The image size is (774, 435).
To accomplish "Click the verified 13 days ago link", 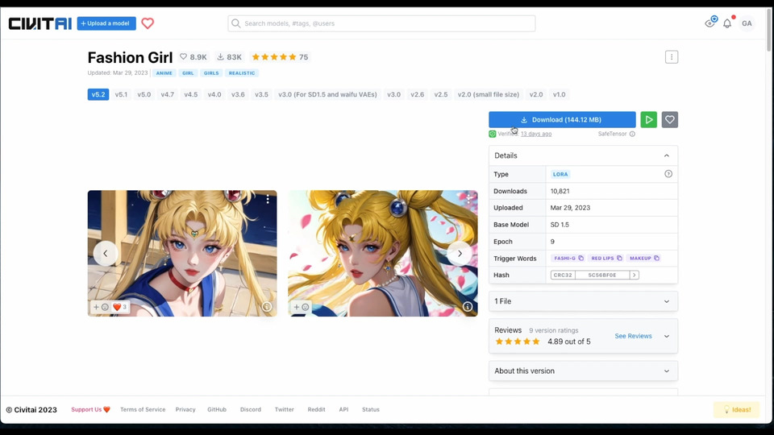I will (x=536, y=134).
